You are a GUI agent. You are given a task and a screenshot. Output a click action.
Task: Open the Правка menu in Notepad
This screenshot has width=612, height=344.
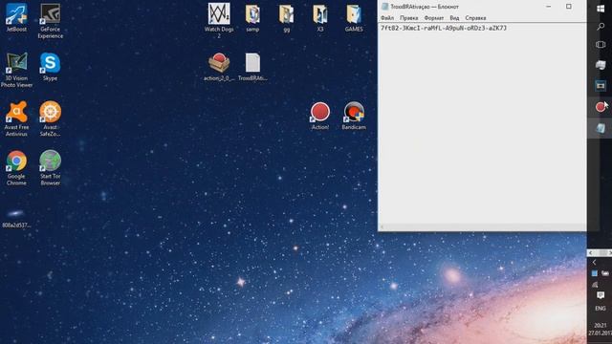408,18
